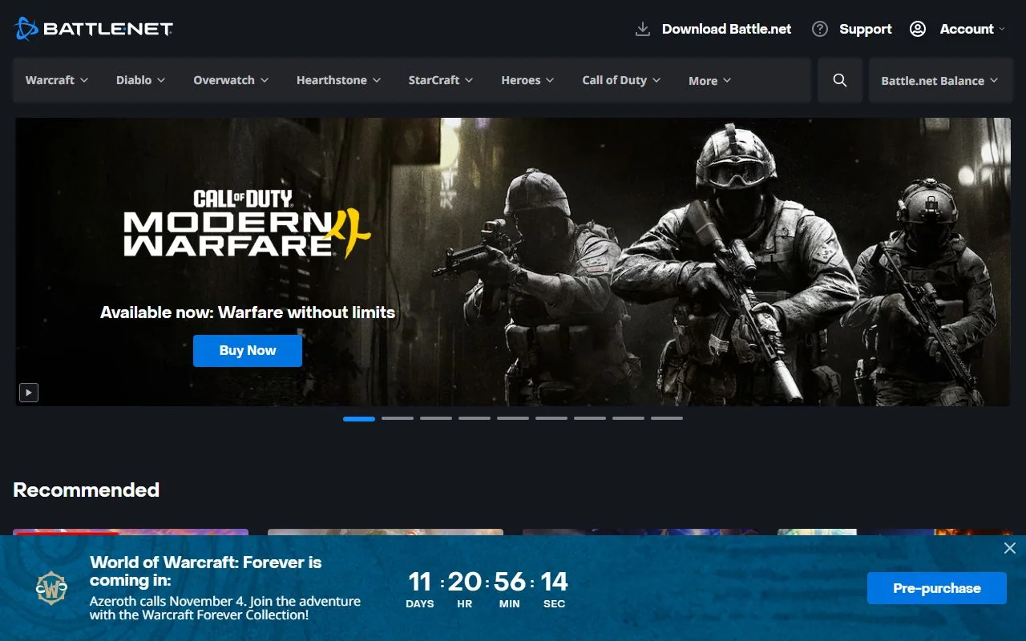Expand the StarCraft menu
Image resolution: width=1026 pixels, height=641 pixels.
[x=441, y=80]
